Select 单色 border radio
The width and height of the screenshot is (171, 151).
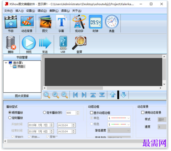91,118
